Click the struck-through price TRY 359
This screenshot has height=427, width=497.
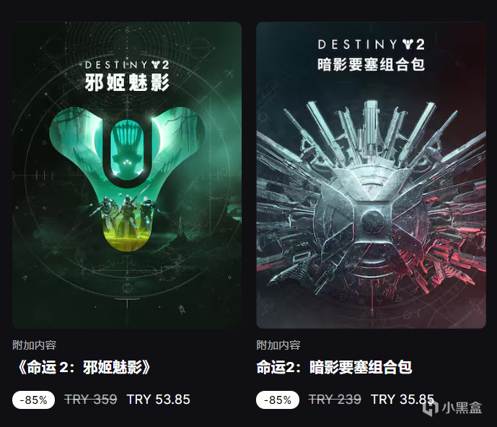pyautogui.click(x=91, y=400)
